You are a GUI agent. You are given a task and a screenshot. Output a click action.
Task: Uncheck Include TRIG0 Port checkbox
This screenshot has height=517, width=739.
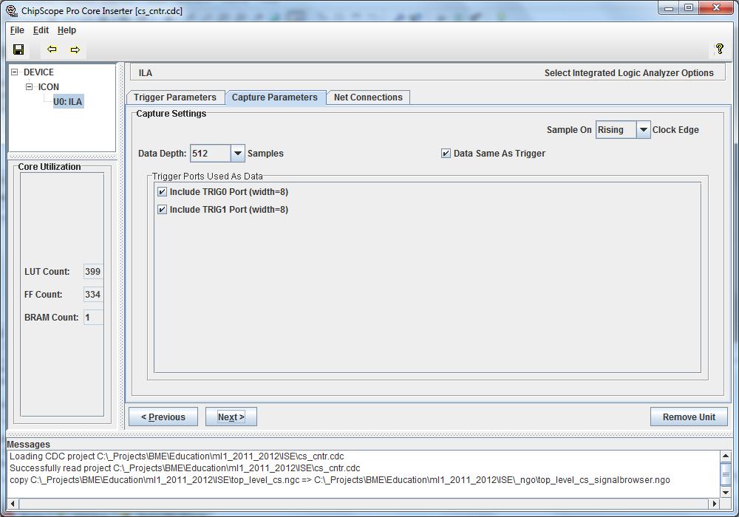(x=162, y=191)
